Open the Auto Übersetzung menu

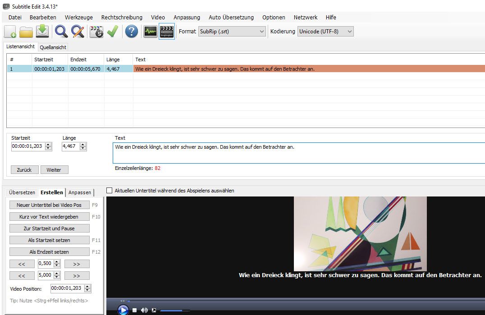pos(231,17)
